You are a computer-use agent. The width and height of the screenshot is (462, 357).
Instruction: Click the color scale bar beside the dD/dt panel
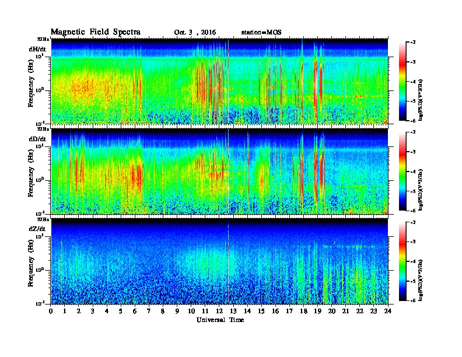[402, 171]
